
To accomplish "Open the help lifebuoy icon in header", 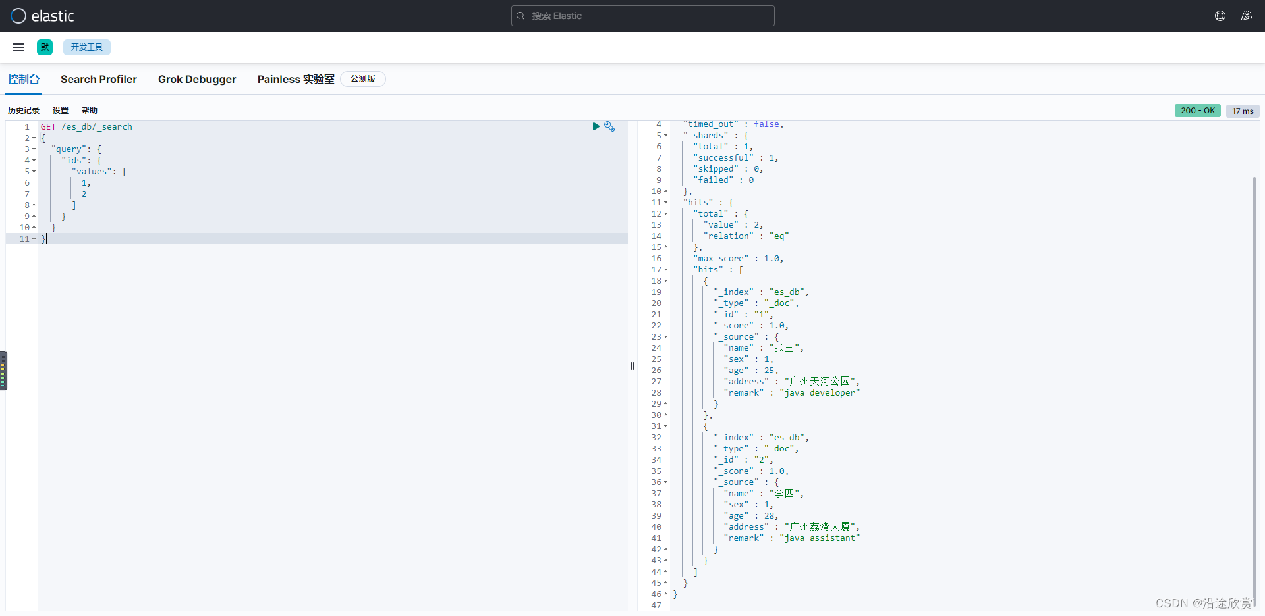I will click(x=1220, y=16).
